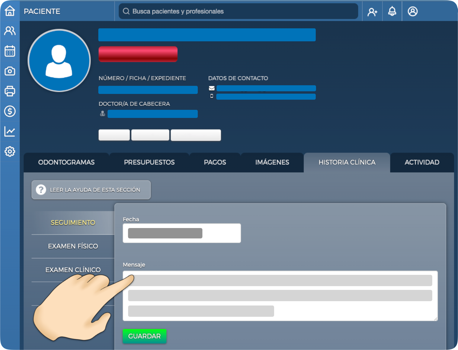Viewport: 458px width, 350px height.
Task: Open the notifications bell
Action: pos(392,11)
